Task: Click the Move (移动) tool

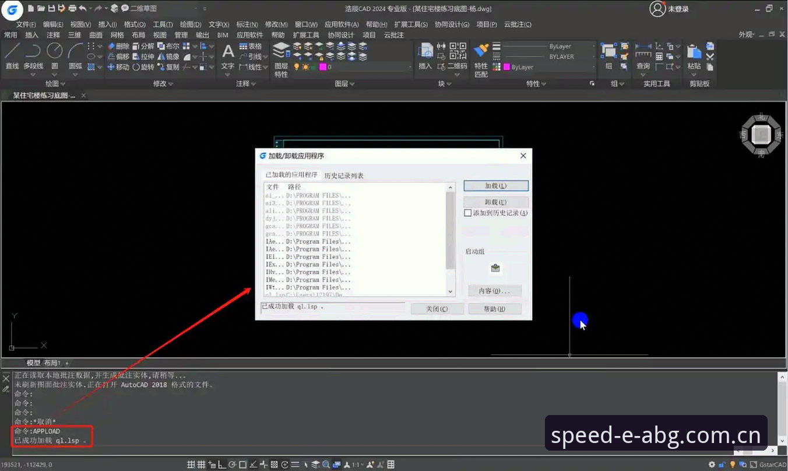Action: click(x=118, y=67)
